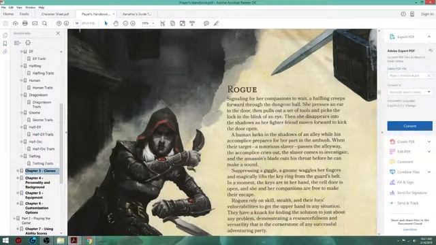Screen dimensions: 436x245
Task: Select the Halfling Traits bookmark
Action: point(43,73)
